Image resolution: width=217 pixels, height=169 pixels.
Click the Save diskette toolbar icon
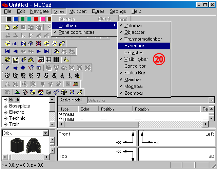(23, 27)
